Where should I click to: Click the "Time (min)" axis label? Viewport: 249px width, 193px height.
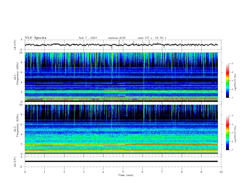(x=126, y=175)
